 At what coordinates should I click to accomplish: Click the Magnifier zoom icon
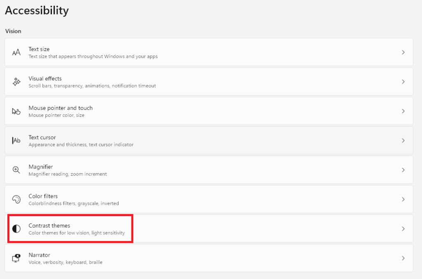point(16,170)
